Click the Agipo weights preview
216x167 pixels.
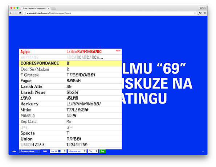84,52
